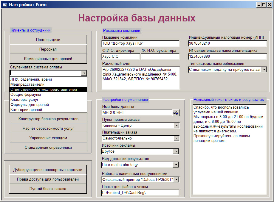Choose Медпредставители in the dropdown list
This screenshot has height=202, width=274.
point(48,84)
